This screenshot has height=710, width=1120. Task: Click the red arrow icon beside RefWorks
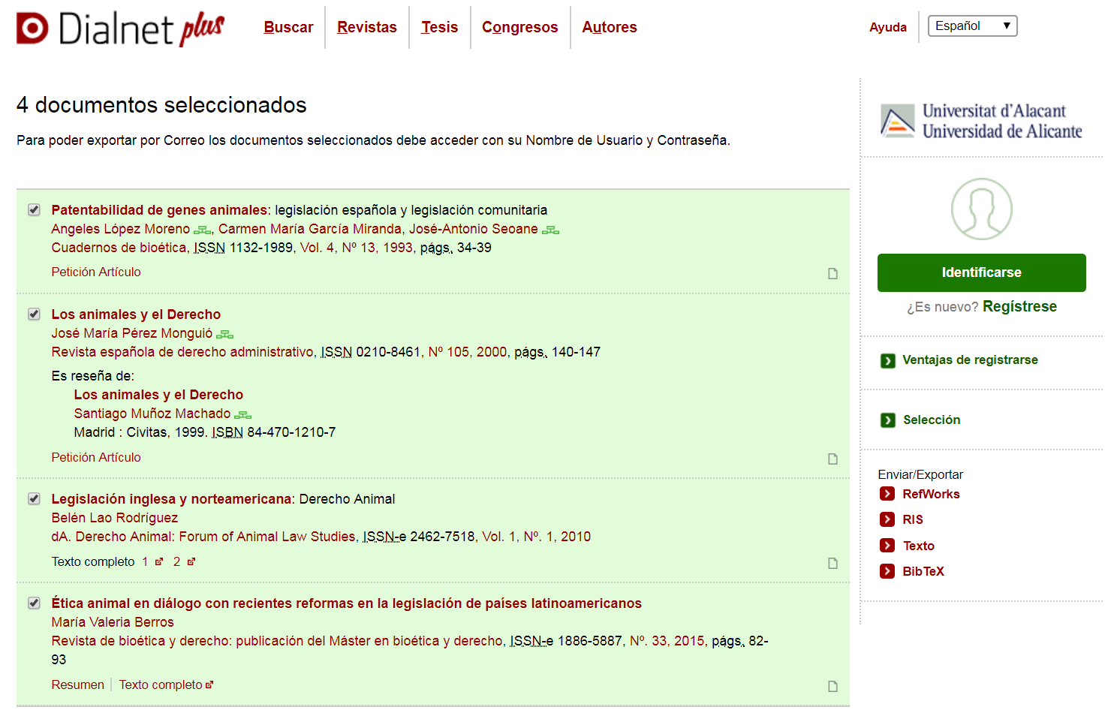(887, 494)
